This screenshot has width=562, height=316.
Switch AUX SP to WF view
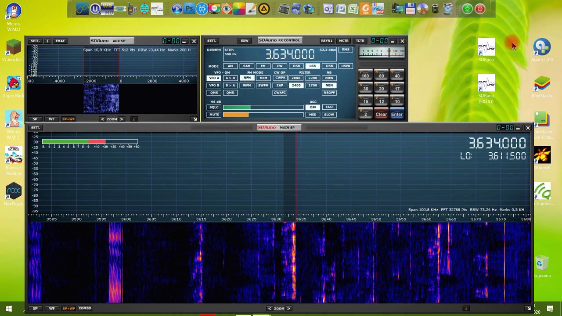click(51, 119)
